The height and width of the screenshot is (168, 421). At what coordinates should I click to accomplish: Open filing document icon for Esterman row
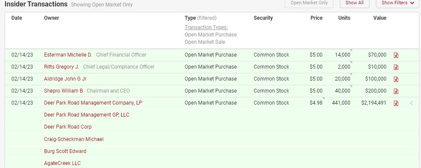[x=396, y=55]
